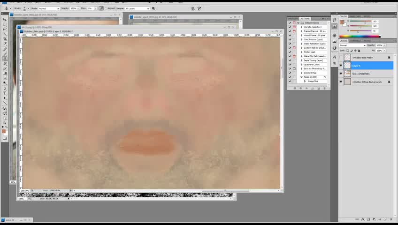
Task: Select the Skin layer row
Action: coord(366,74)
